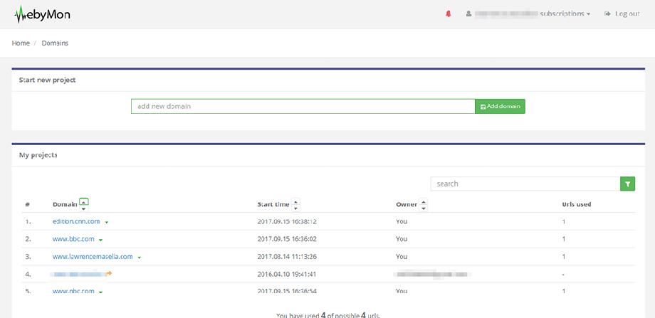The height and width of the screenshot is (318, 655).
Task: Click the My projects panel heading
Action: pyautogui.click(x=38, y=155)
